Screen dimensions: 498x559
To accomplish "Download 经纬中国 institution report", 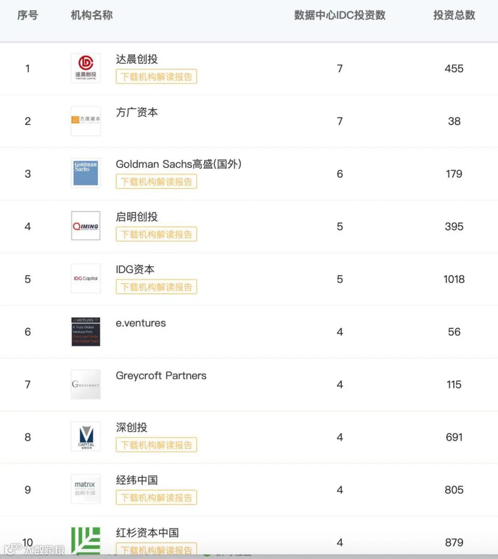I will coord(156,498).
